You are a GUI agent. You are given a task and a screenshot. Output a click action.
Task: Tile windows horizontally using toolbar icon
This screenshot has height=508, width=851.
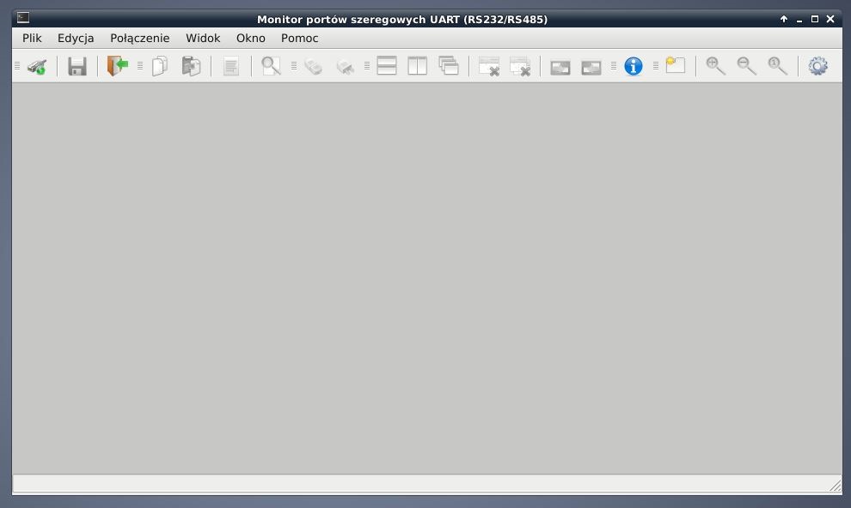(387, 66)
